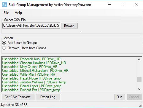Click the Get CSV Template button
This screenshot has width=143, height=108.
click(x=18, y=97)
